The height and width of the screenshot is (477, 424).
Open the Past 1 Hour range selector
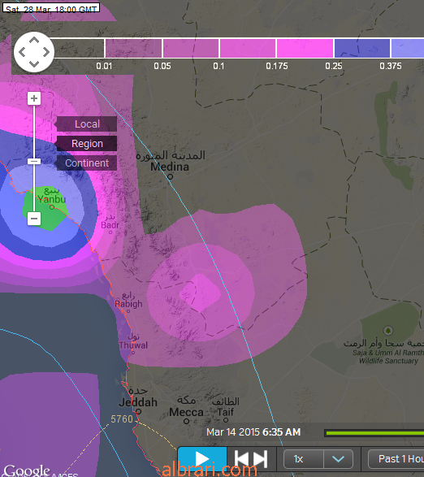396,459
